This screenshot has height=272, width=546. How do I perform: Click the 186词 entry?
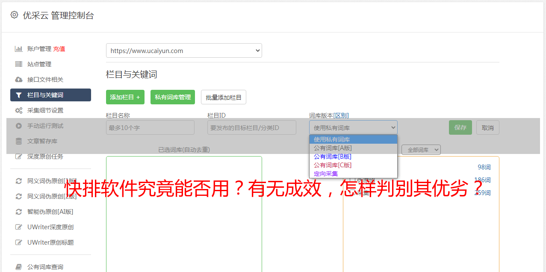click(482, 180)
